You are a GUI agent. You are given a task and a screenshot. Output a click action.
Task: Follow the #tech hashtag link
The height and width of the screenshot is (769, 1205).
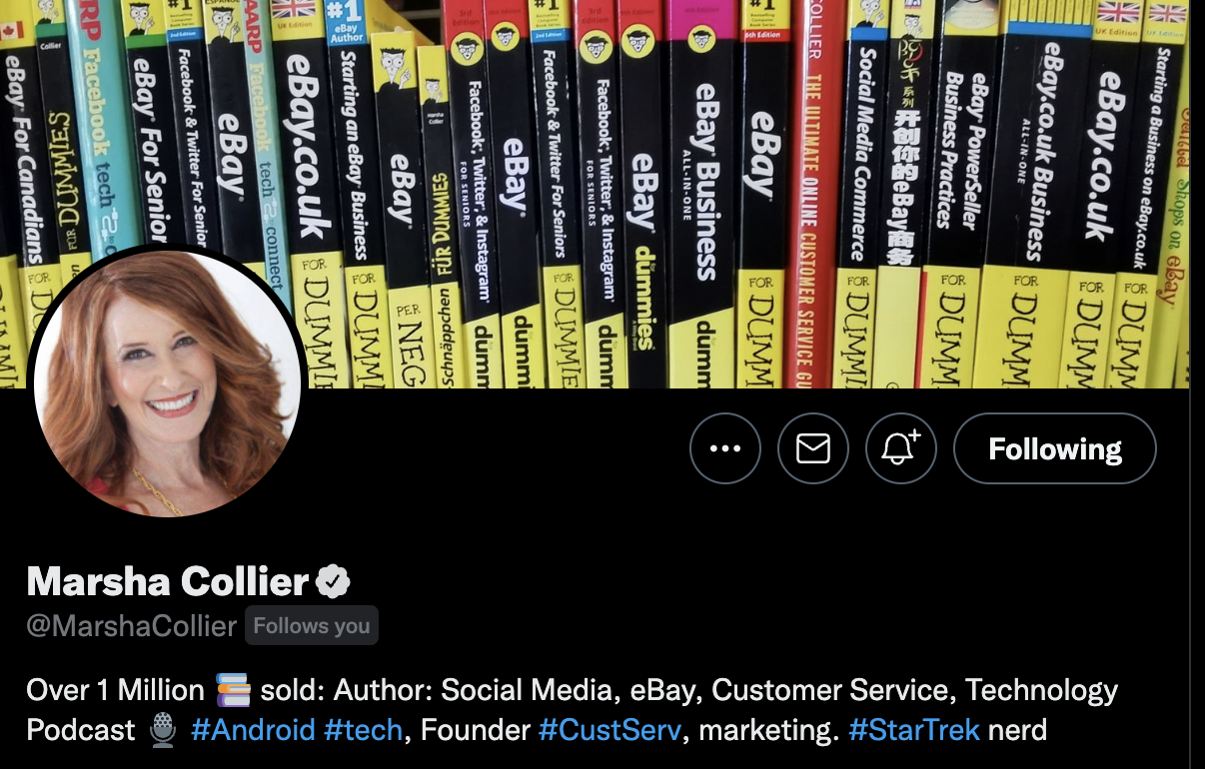pyautogui.click(x=363, y=730)
